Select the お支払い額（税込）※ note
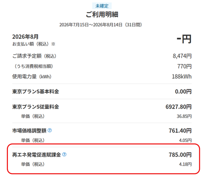This screenshot has width=206, height=178. tap(34, 44)
